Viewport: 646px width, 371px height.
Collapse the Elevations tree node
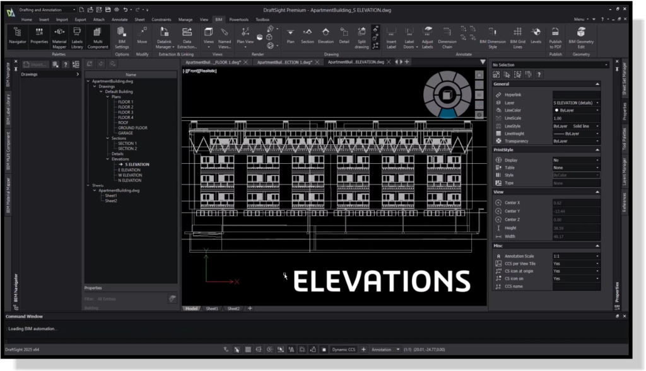pyautogui.click(x=105, y=159)
